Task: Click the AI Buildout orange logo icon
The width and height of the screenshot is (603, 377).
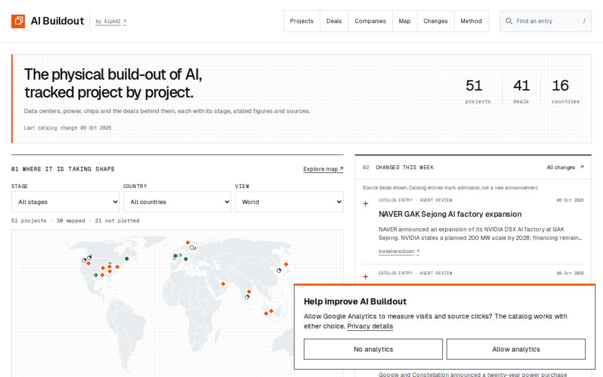Action: pos(18,21)
